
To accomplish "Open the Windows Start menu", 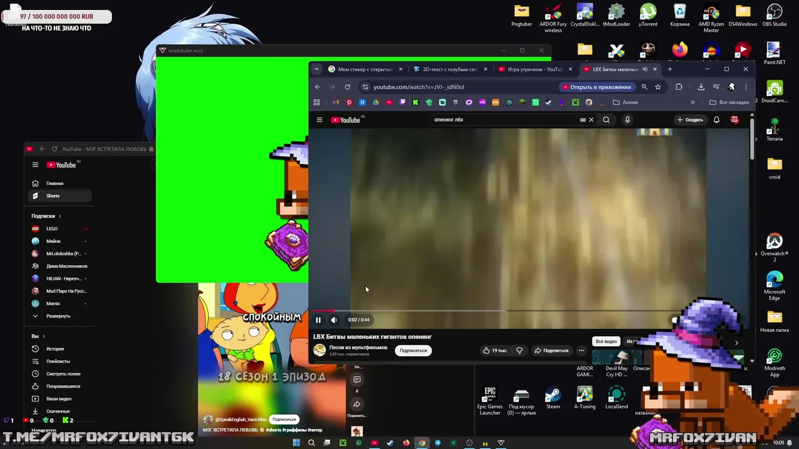I will pos(296,443).
